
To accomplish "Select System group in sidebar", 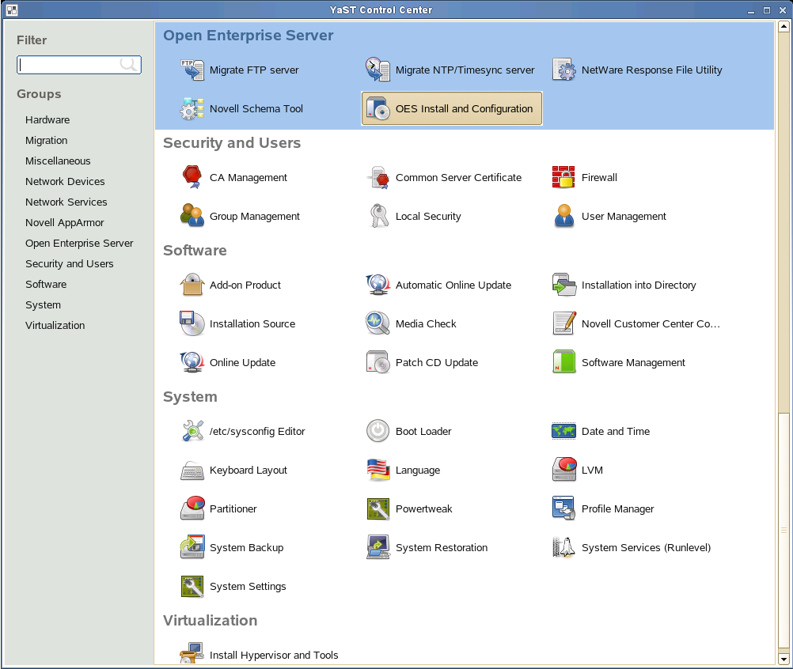I will click(43, 305).
